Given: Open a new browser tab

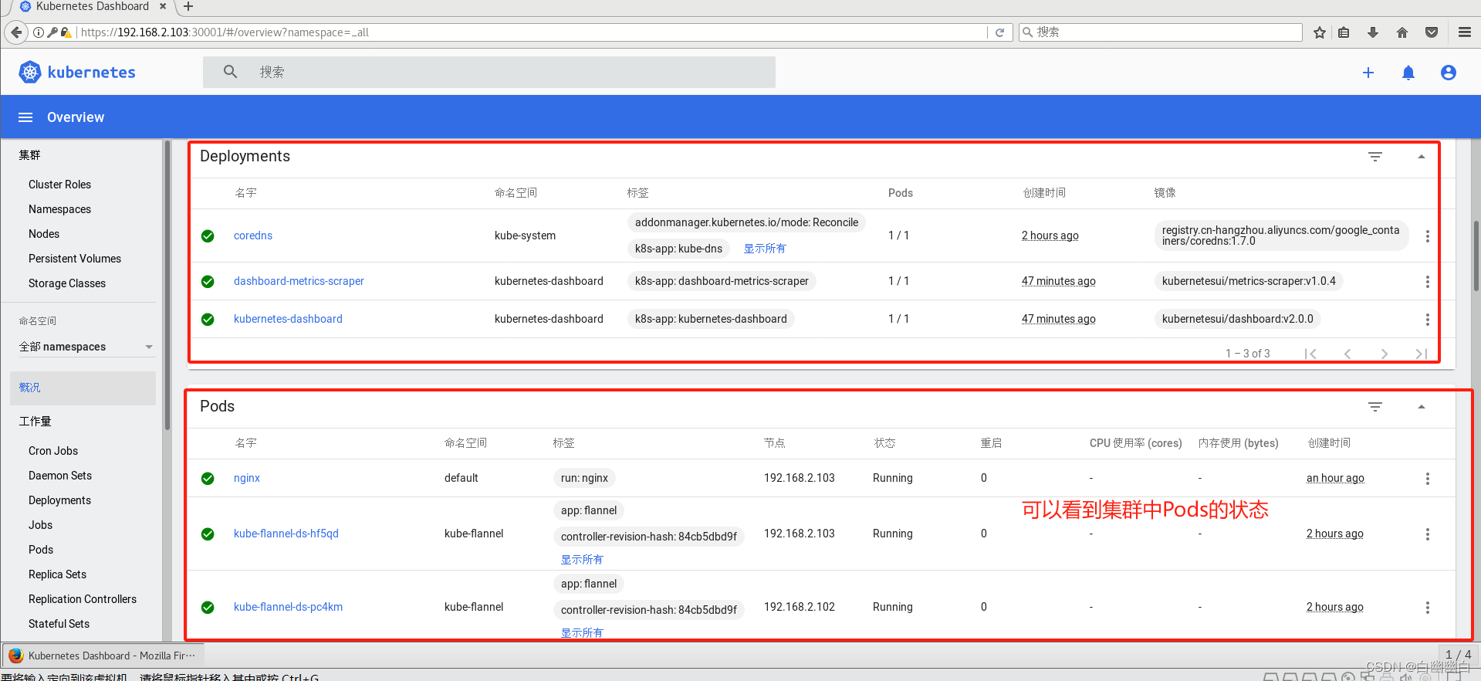Looking at the screenshot, I should click(x=188, y=7).
